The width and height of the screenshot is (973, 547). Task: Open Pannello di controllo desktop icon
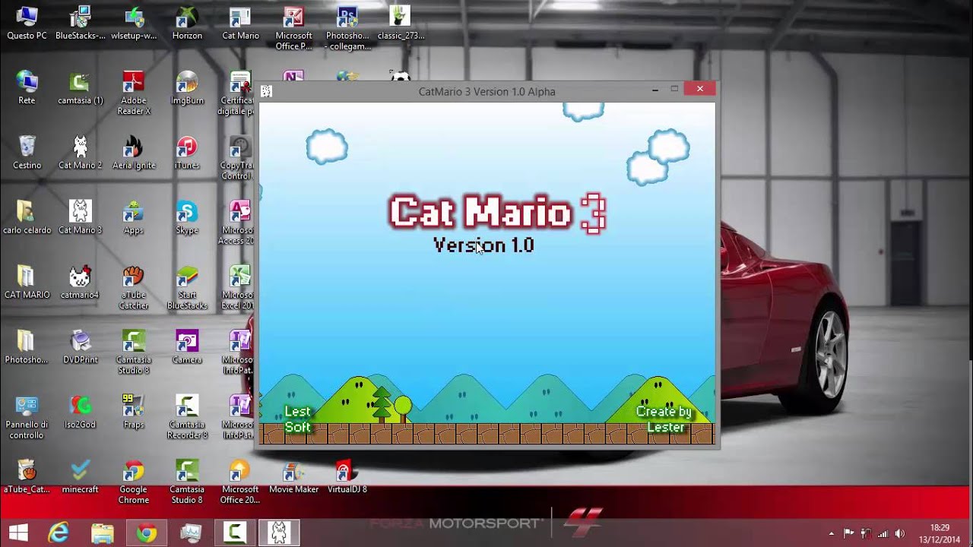(x=27, y=417)
